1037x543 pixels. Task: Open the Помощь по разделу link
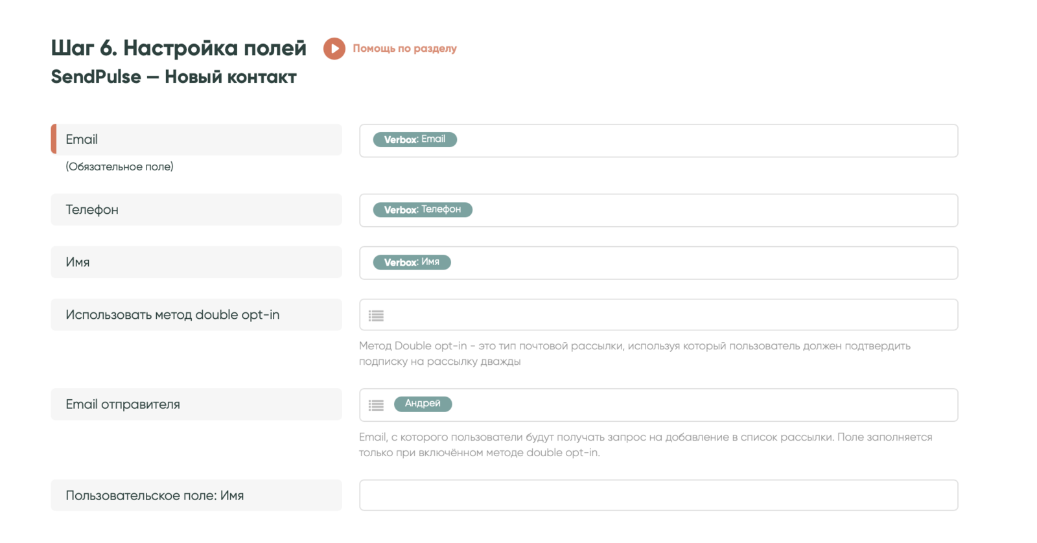click(x=404, y=49)
